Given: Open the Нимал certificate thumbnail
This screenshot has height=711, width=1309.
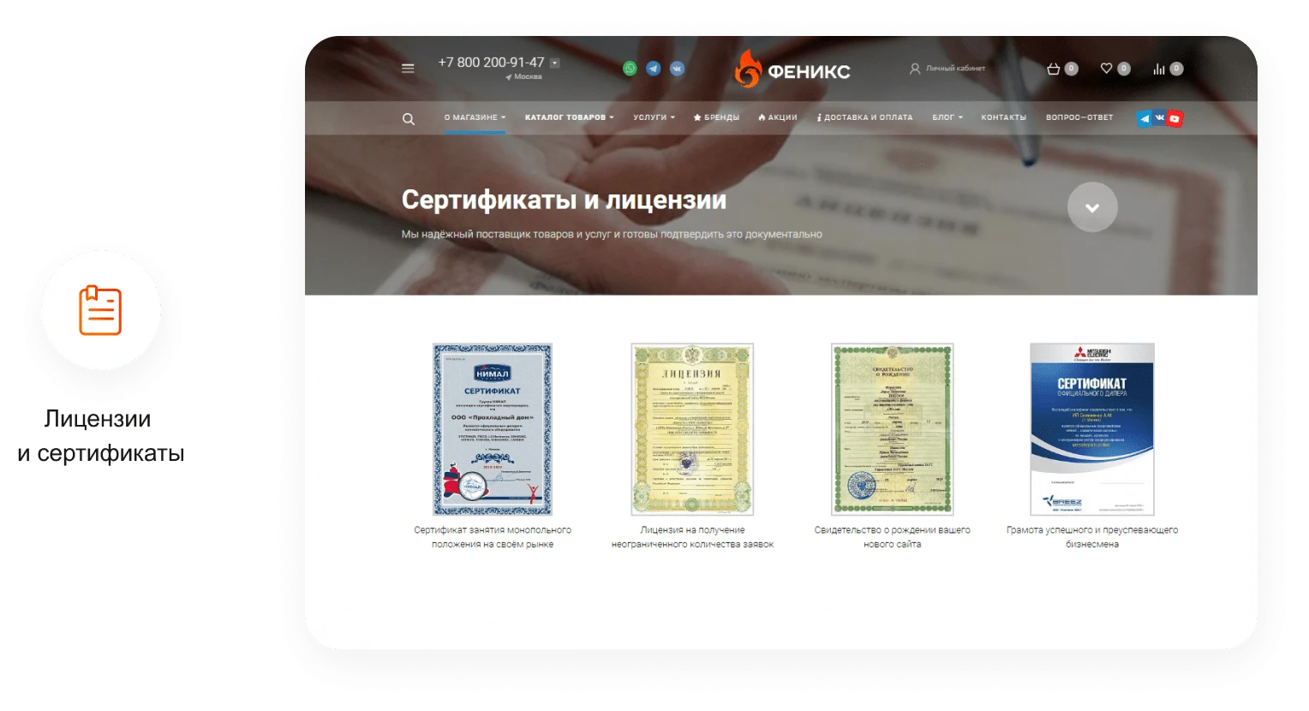Looking at the screenshot, I should [493, 429].
